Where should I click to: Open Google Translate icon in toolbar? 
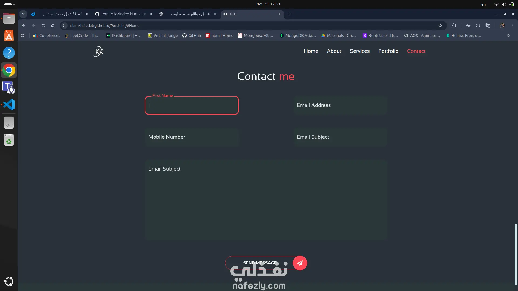(488, 26)
